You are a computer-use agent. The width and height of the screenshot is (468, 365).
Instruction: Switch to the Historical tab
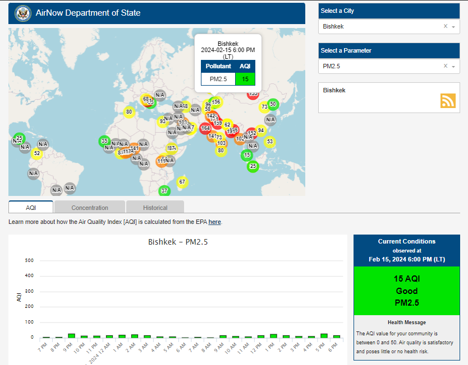click(155, 207)
